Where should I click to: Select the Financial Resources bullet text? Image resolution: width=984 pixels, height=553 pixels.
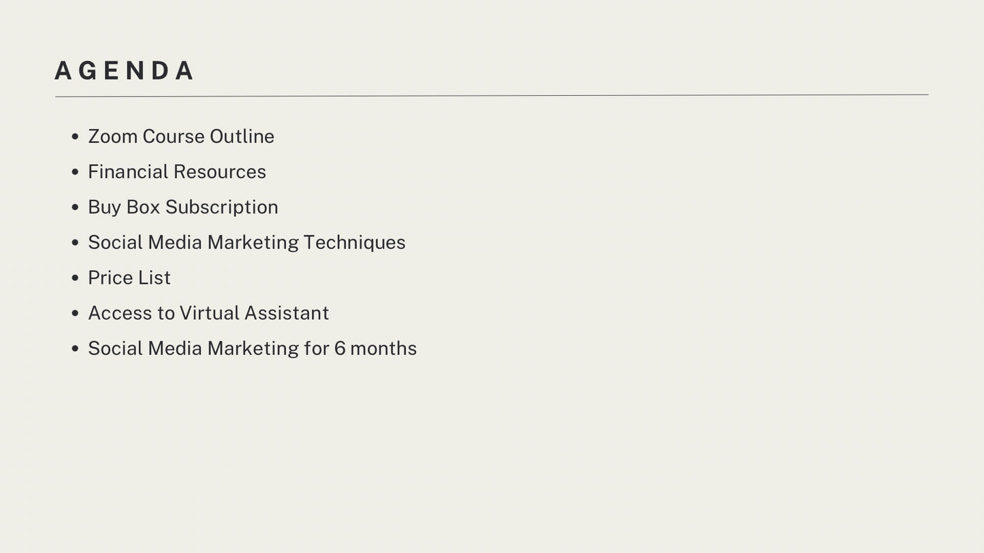pos(177,171)
